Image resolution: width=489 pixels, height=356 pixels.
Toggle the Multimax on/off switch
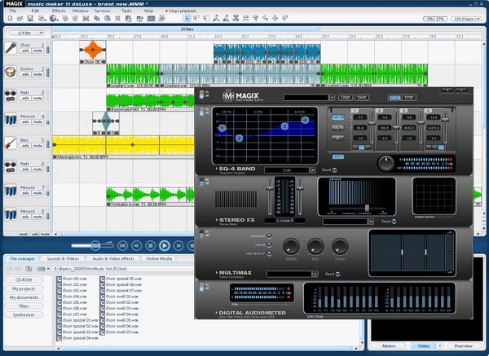[202, 234]
